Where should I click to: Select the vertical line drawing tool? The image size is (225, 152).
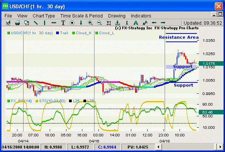pos(45,23)
